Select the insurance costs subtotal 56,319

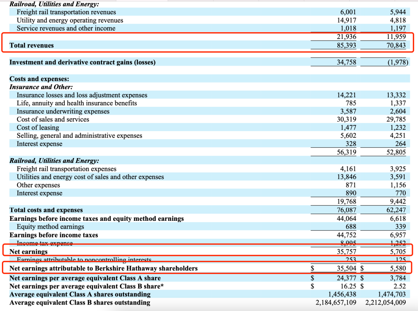point(346,152)
